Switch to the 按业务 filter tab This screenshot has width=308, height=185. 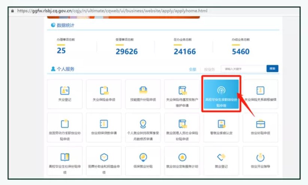210,69
